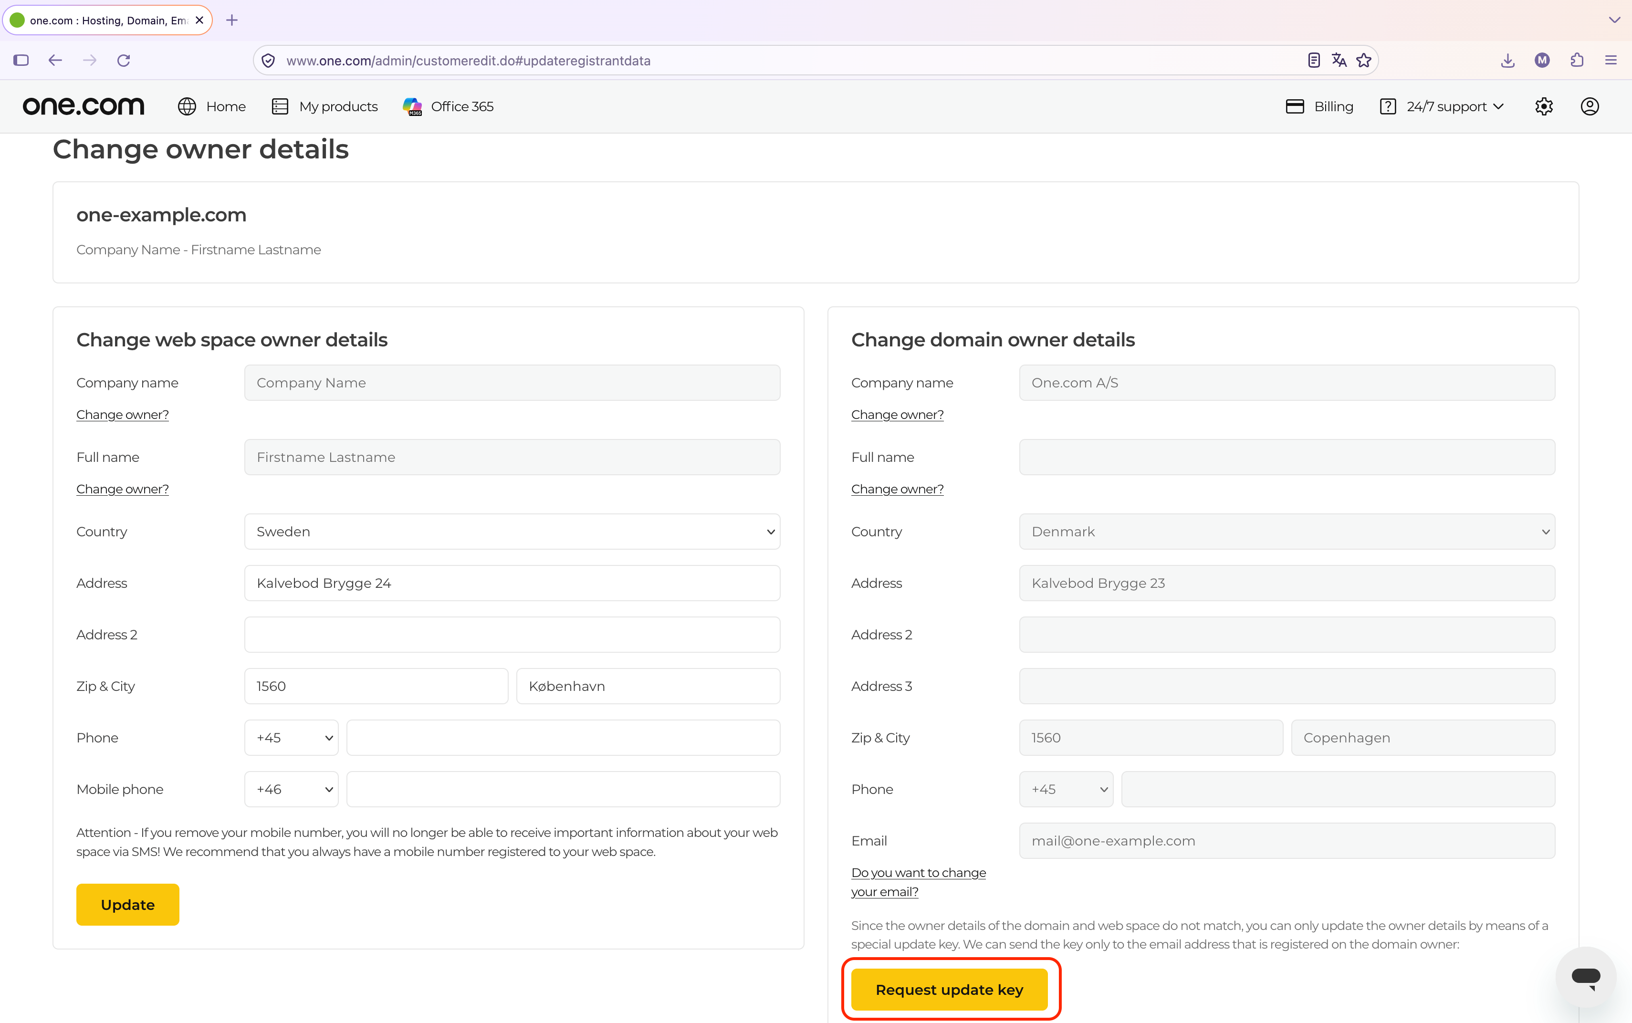Open Office 365 menu item
The image size is (1632, 1023).
point(448,106)
